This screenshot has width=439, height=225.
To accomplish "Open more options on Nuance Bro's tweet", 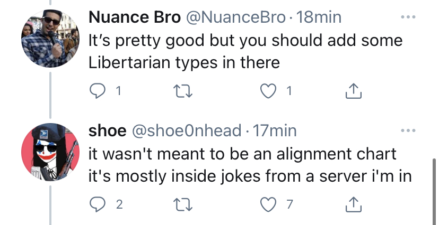I will pos(408,17).
